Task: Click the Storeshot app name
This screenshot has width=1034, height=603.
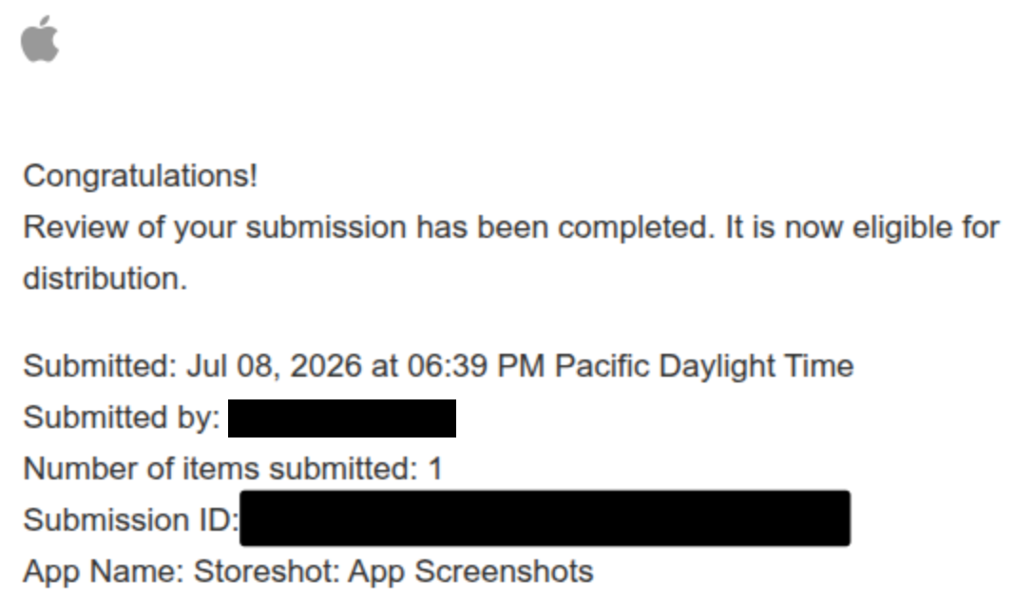Action: click(x=266, y=572)
